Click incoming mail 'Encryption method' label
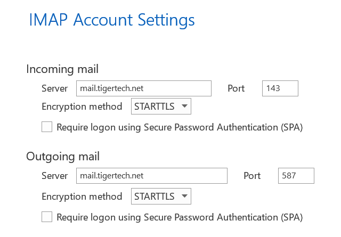This screenshot has width=341, height=237. point(82,107)
